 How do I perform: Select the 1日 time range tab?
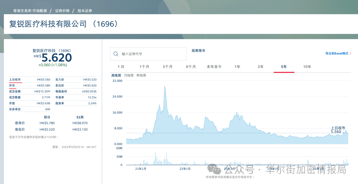pos(121,67)
